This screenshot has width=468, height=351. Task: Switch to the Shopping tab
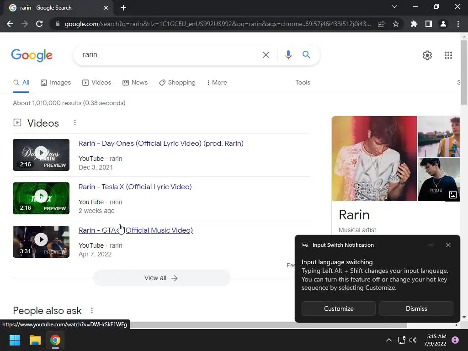(177, 83)
